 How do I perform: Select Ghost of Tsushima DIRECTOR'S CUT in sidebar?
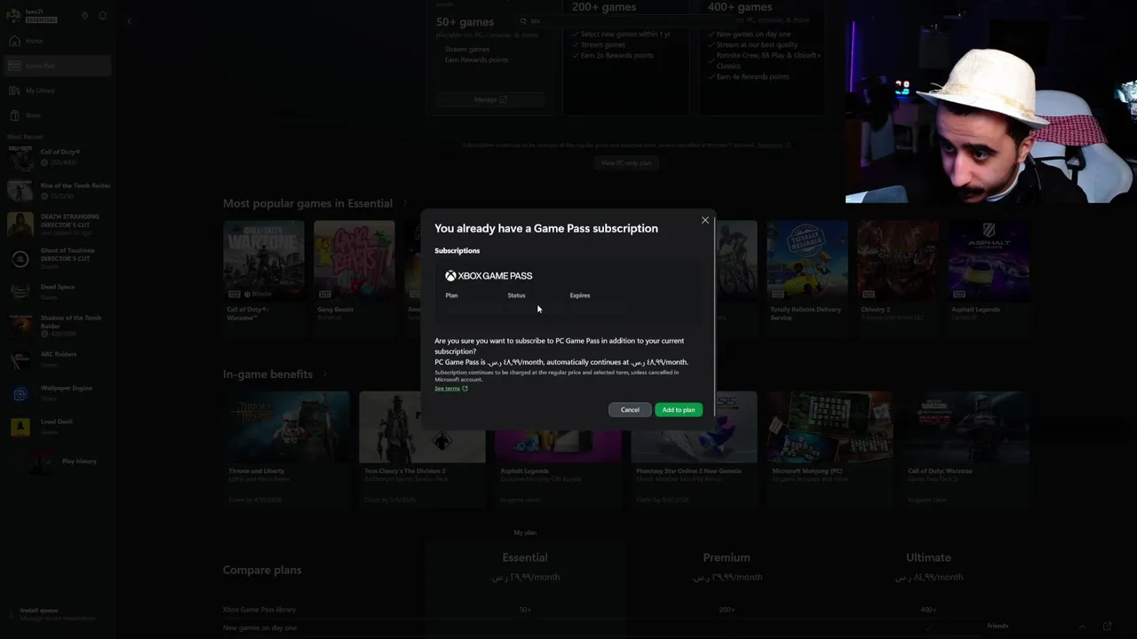60,257
